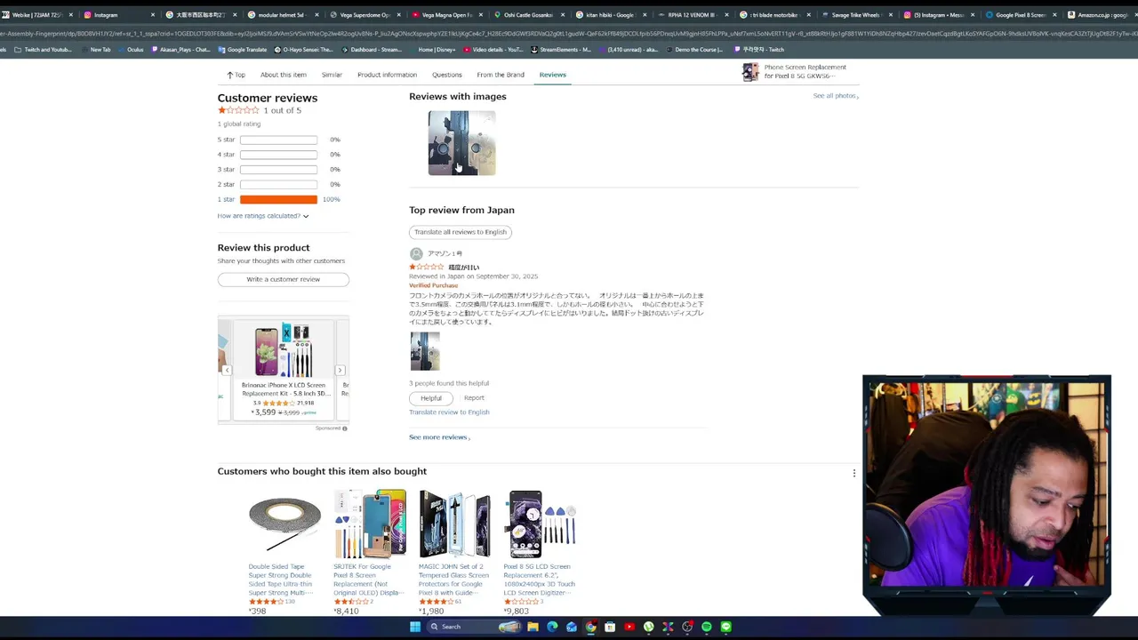Close the Oshi Castle Gosankoi tab

[564, 15]
